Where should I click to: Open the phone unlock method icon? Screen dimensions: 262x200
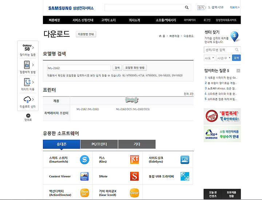[x=27, y=65]
